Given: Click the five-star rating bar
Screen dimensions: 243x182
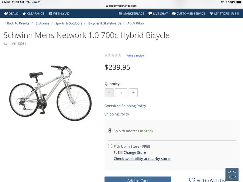Looking at the screenshot, I should click(113, 55).
